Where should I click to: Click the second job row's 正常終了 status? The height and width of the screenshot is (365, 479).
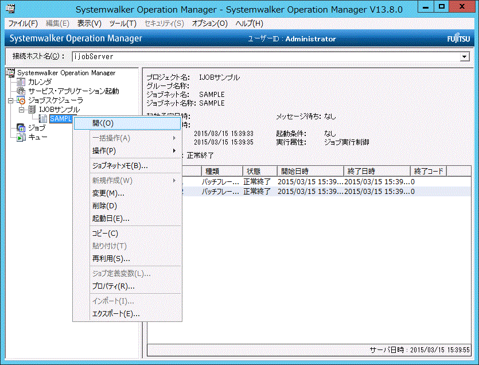(x=257, y=192)
